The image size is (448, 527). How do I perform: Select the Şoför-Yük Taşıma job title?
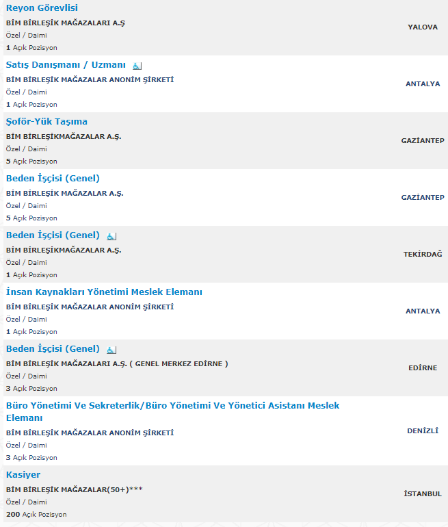[47, 121]
